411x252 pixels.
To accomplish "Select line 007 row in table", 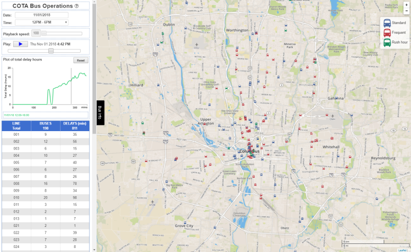I will [x=46, y=177].
